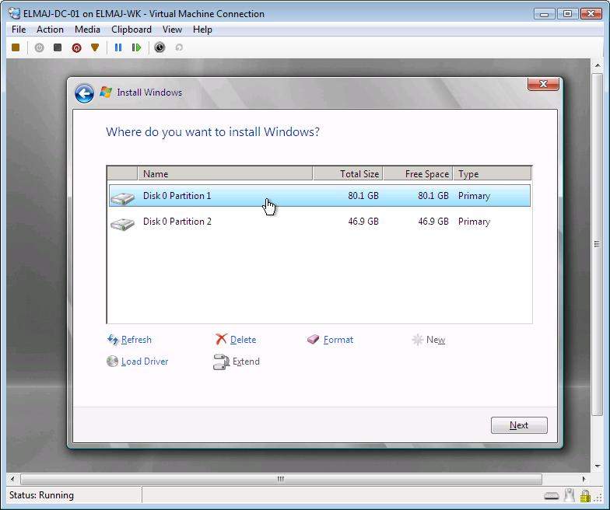The width and height of the screenshot is (610, 510).
Task: Send Ctrl+Alt+Delete using the toolbar icon
Action: [x=16, y=47]
